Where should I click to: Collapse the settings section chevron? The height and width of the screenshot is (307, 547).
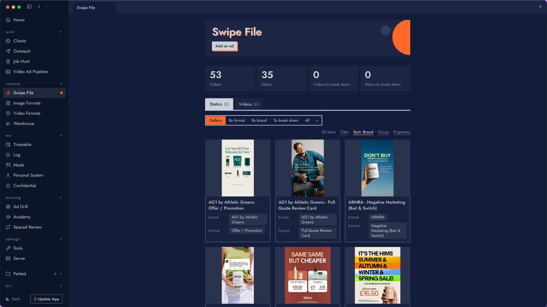(x=61, y=239)
